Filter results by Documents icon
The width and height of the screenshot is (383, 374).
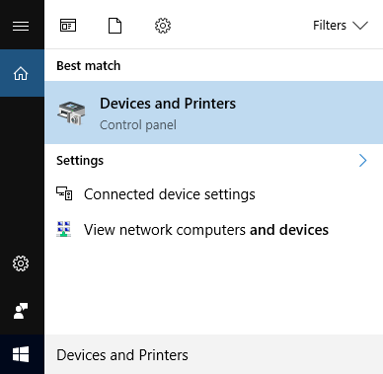click(x=115, y=26)
